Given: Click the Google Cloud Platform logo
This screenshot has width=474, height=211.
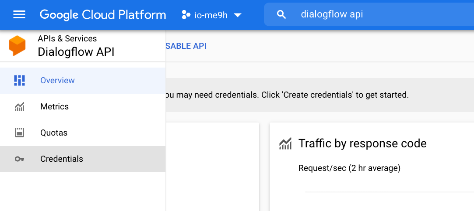Looking at the screenshot, I should (103, 15).
